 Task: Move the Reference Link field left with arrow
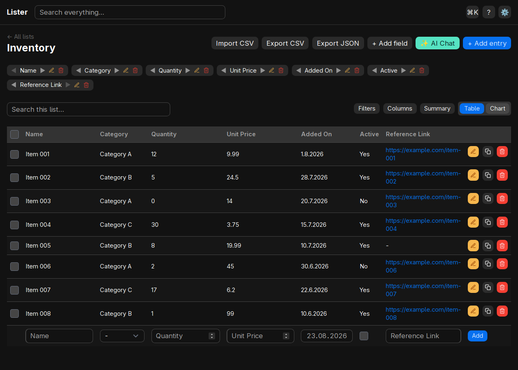[x=14, y=85]
